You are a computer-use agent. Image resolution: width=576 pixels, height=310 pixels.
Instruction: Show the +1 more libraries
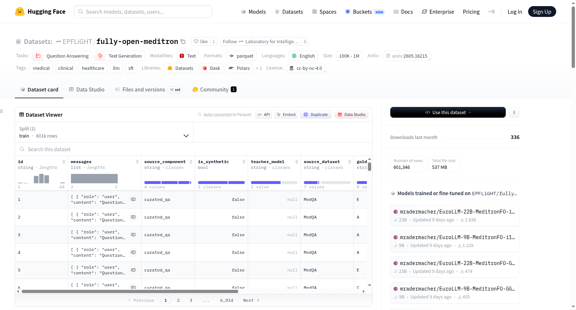click(x=259, y=68)
